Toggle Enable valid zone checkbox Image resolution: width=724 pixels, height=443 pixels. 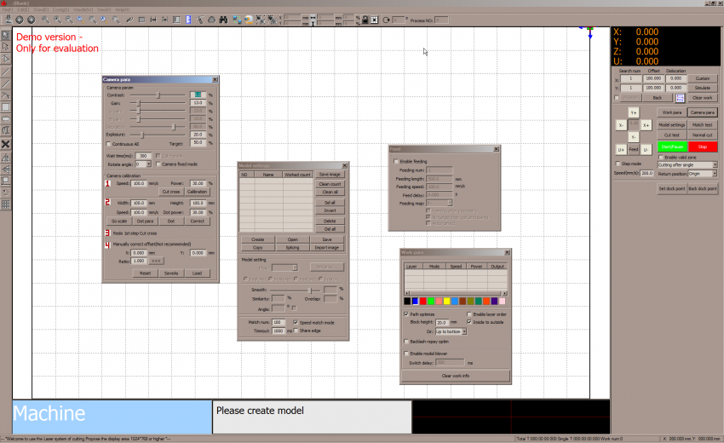(x=661, y=157)
